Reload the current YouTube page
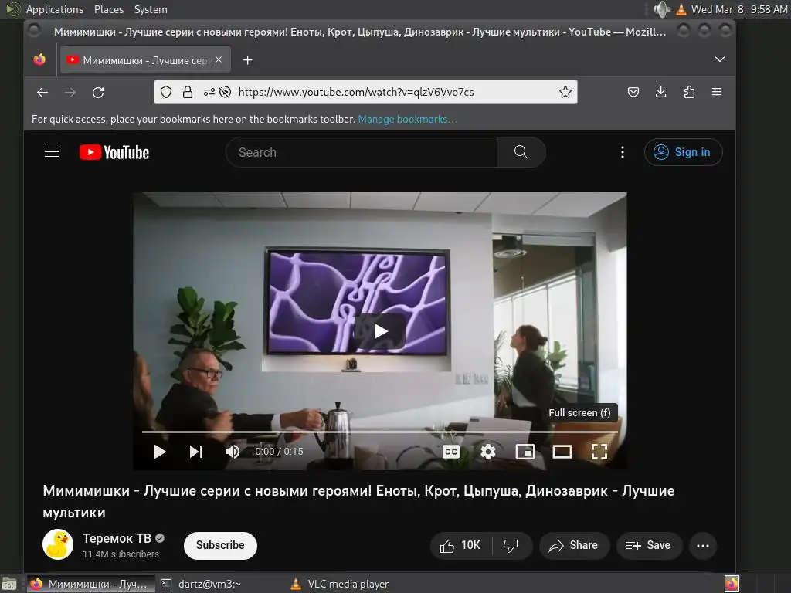Screen dimensions: 791x593 (x=98, y=93)
